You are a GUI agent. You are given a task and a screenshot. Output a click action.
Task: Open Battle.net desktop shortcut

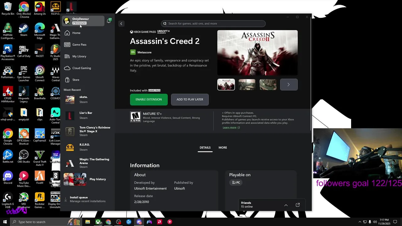[x=8, y=157]
